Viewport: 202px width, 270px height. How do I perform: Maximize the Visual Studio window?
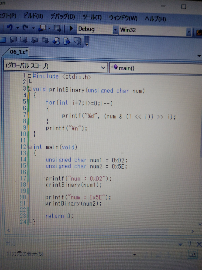point(184,7)
